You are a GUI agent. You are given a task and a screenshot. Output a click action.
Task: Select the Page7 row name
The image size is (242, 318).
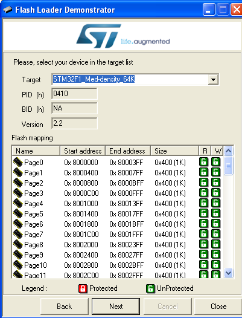tap(34, 235)
